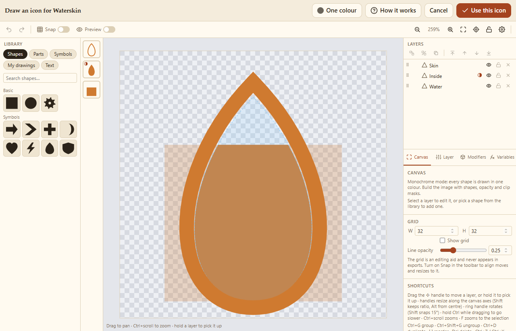Click the clip mask icon on Inside layer
Viewport: 516px width, 331px height.
click(480, 75)
